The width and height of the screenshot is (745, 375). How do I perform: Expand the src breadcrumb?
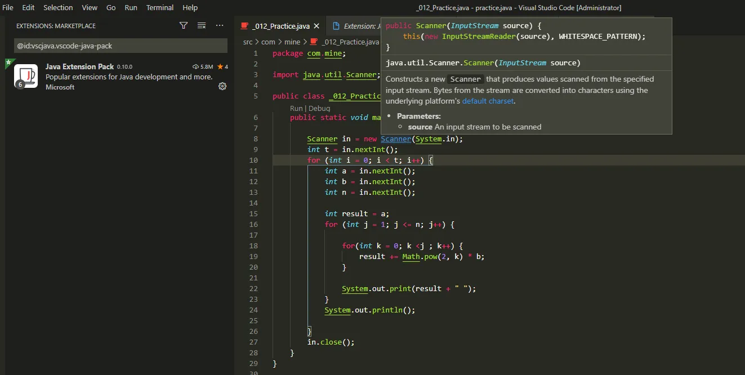(x=248, y=42)
